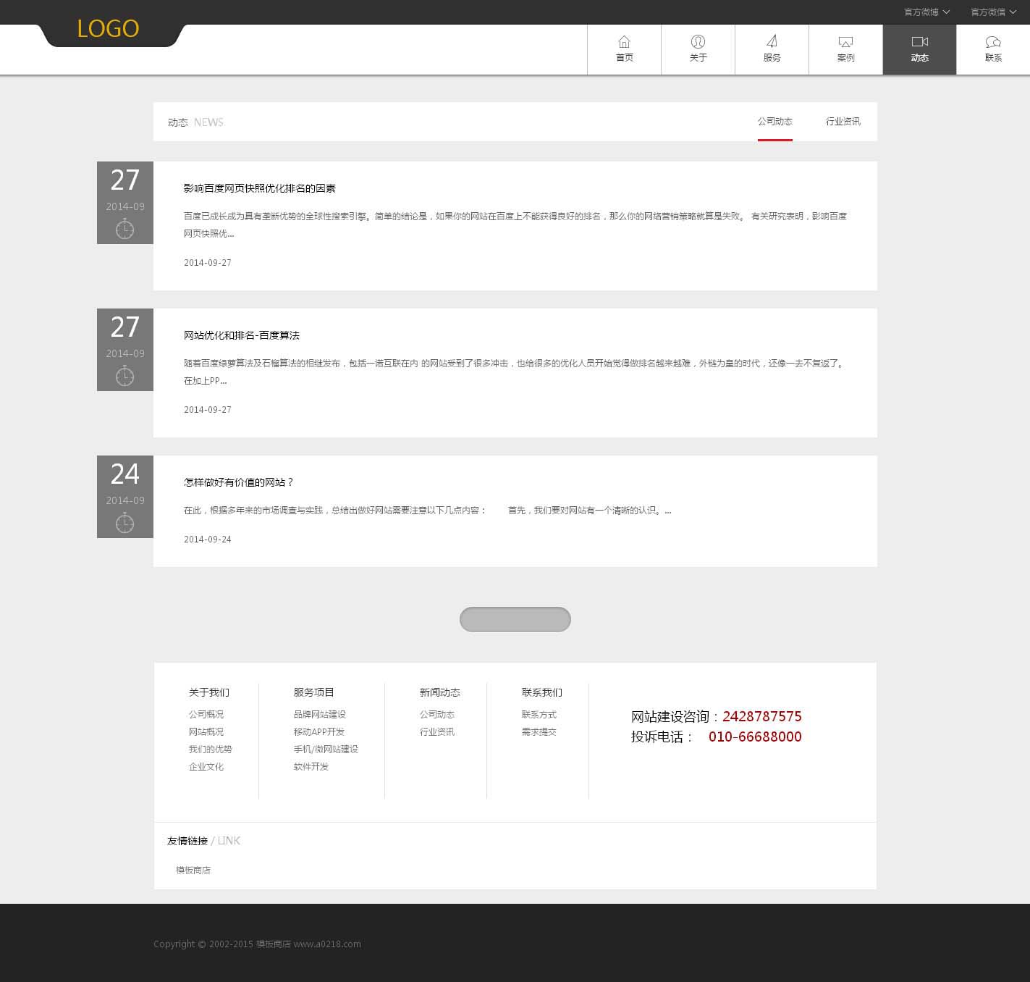Click the clock icon under first 27 date

pos(124,229)
